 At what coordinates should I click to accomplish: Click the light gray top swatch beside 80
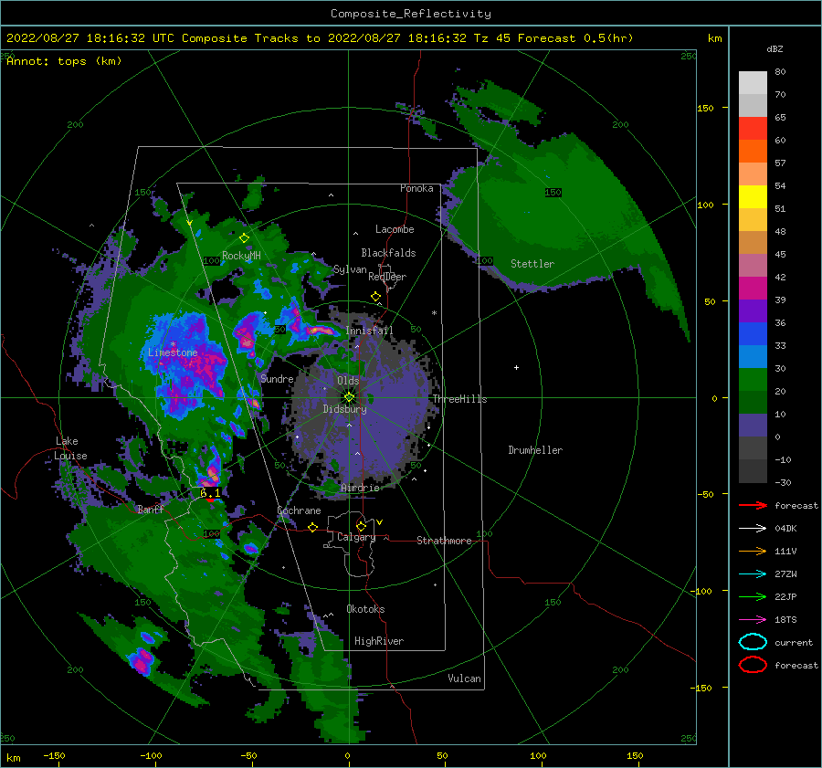coord(753,83)
